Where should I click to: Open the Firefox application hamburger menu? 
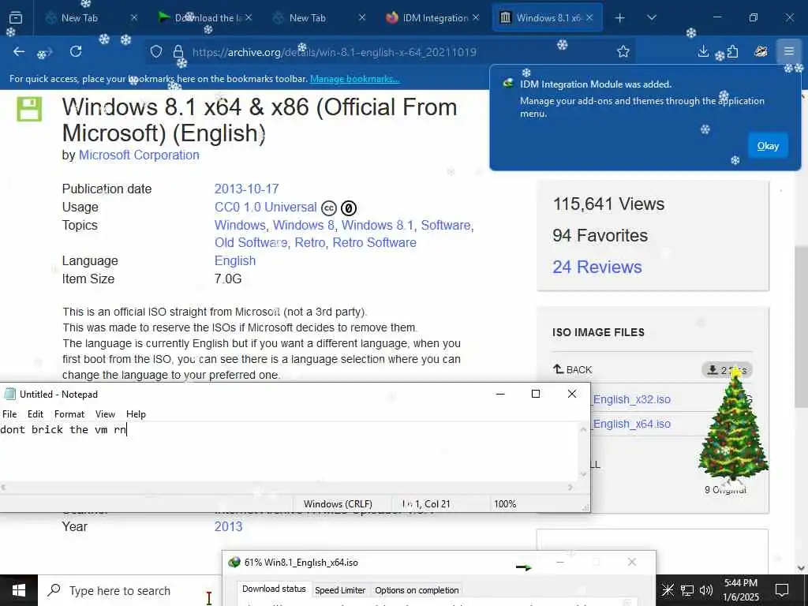click(788, 51)
